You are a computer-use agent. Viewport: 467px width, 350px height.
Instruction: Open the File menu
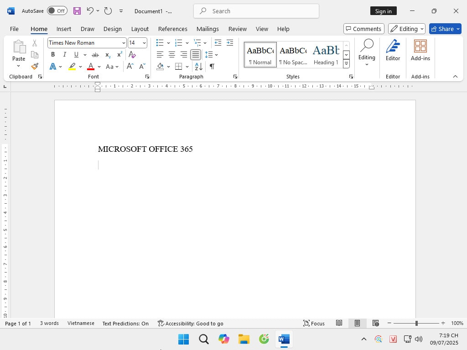click(14, 29)
